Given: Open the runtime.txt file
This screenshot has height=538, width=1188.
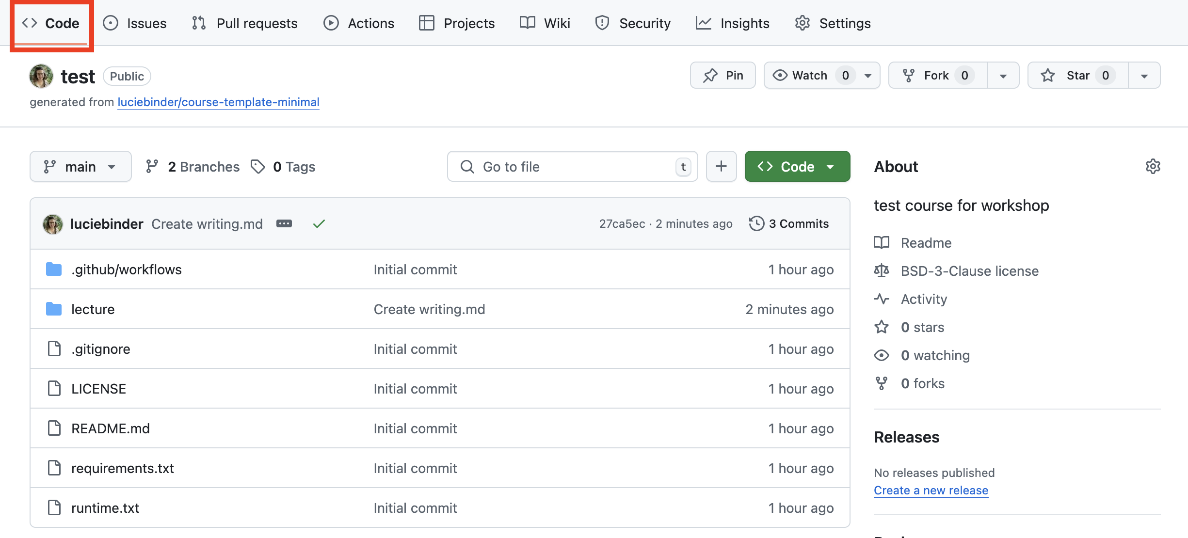Looking at the screenshot, I should click(x=105, y=508).
